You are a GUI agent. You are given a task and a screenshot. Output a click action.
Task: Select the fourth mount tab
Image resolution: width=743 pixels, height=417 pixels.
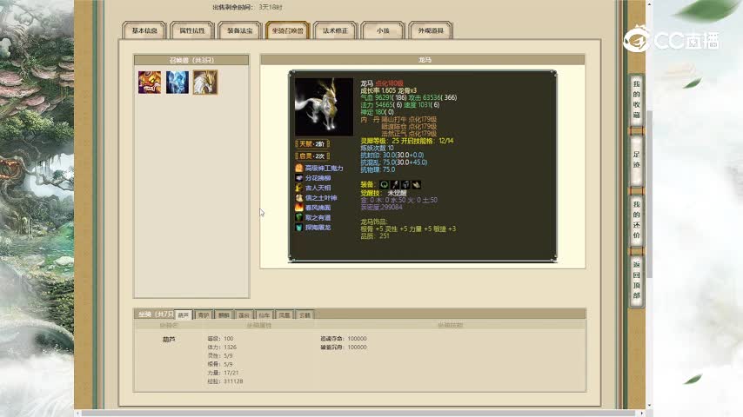[x=244, y=314]
